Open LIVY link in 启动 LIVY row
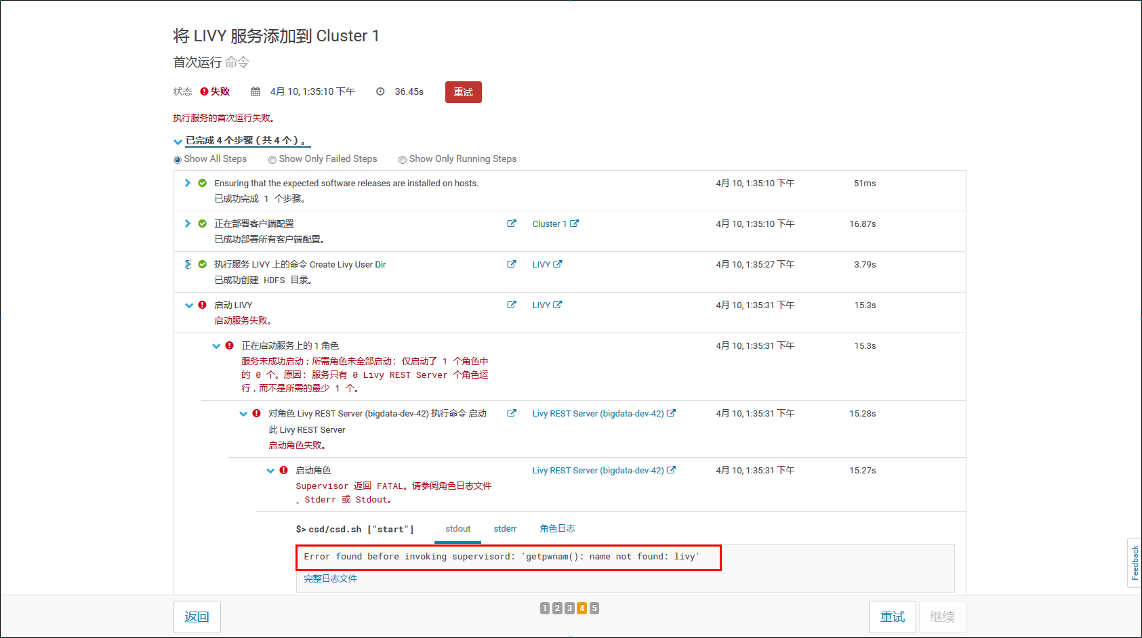This screenshot has width=1142, height=638. (x=547, y=305)
